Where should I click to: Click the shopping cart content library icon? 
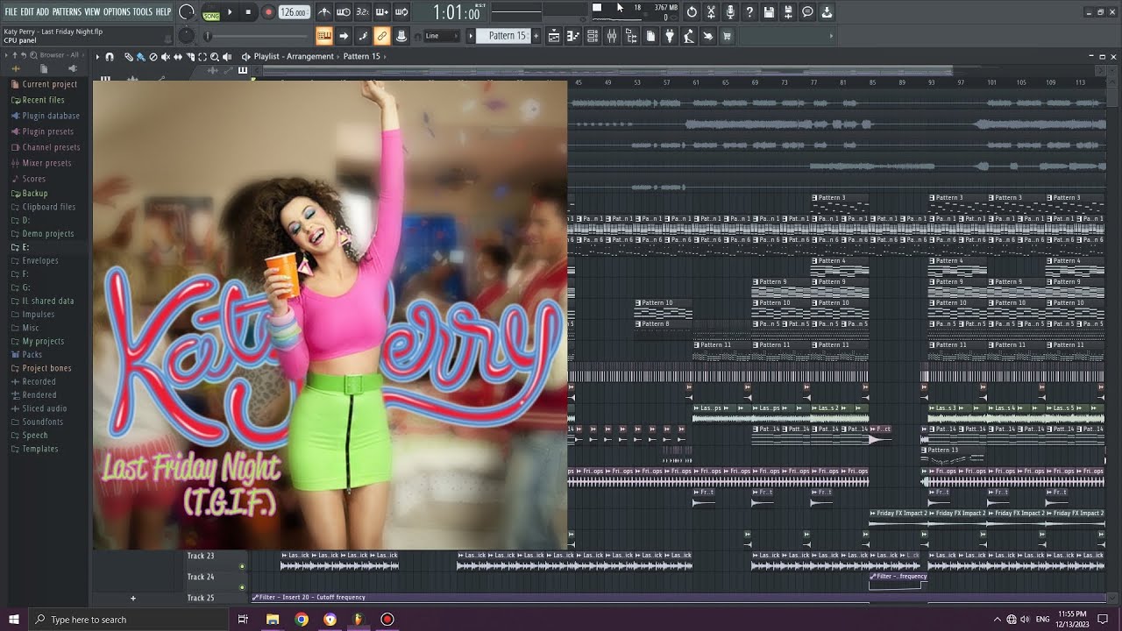click(727, 36)
